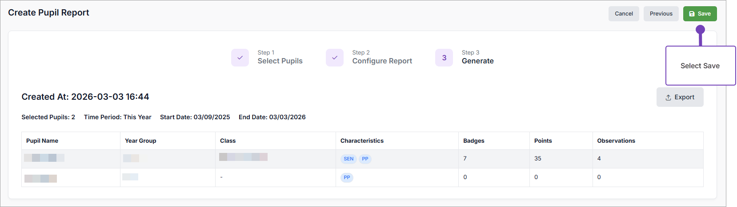Open the Configure Report step
The width and height of the screenshot is (737, 207).
[x=382, y=61]
